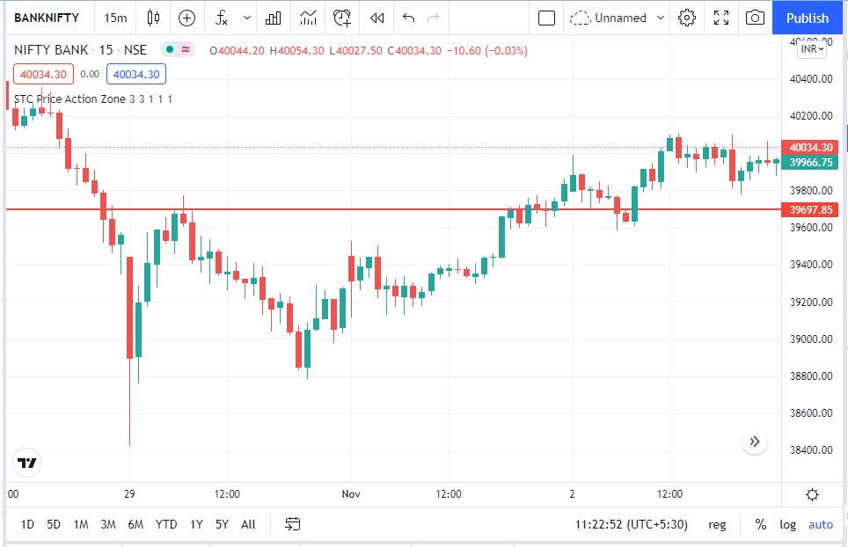Click the Publish button

point(808,18)
